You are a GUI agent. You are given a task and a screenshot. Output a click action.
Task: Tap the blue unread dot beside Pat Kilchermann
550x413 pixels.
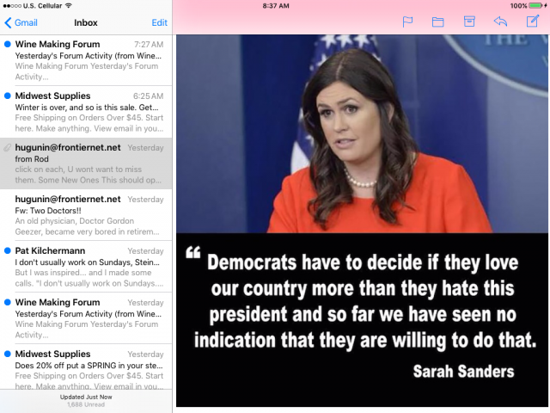coord(8,251)
